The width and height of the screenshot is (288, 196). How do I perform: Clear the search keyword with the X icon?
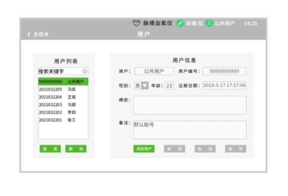tap(84, 71)
